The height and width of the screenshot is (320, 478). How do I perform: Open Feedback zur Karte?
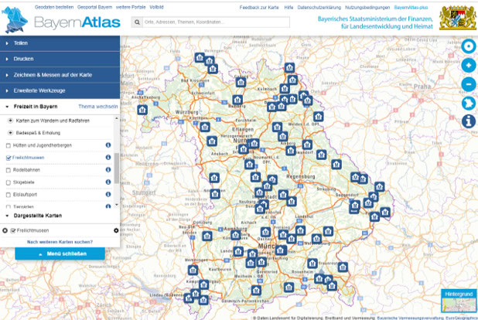(259, 7)
